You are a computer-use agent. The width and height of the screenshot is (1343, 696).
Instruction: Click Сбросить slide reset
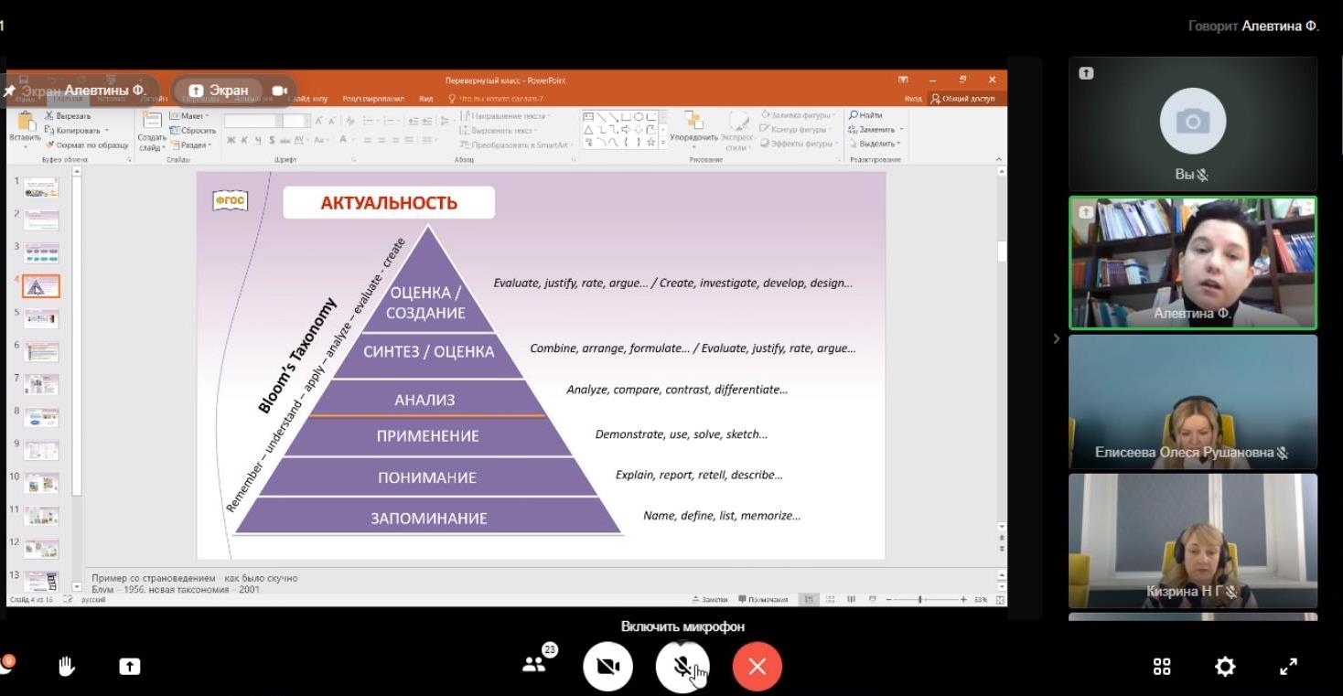[193, 131]
